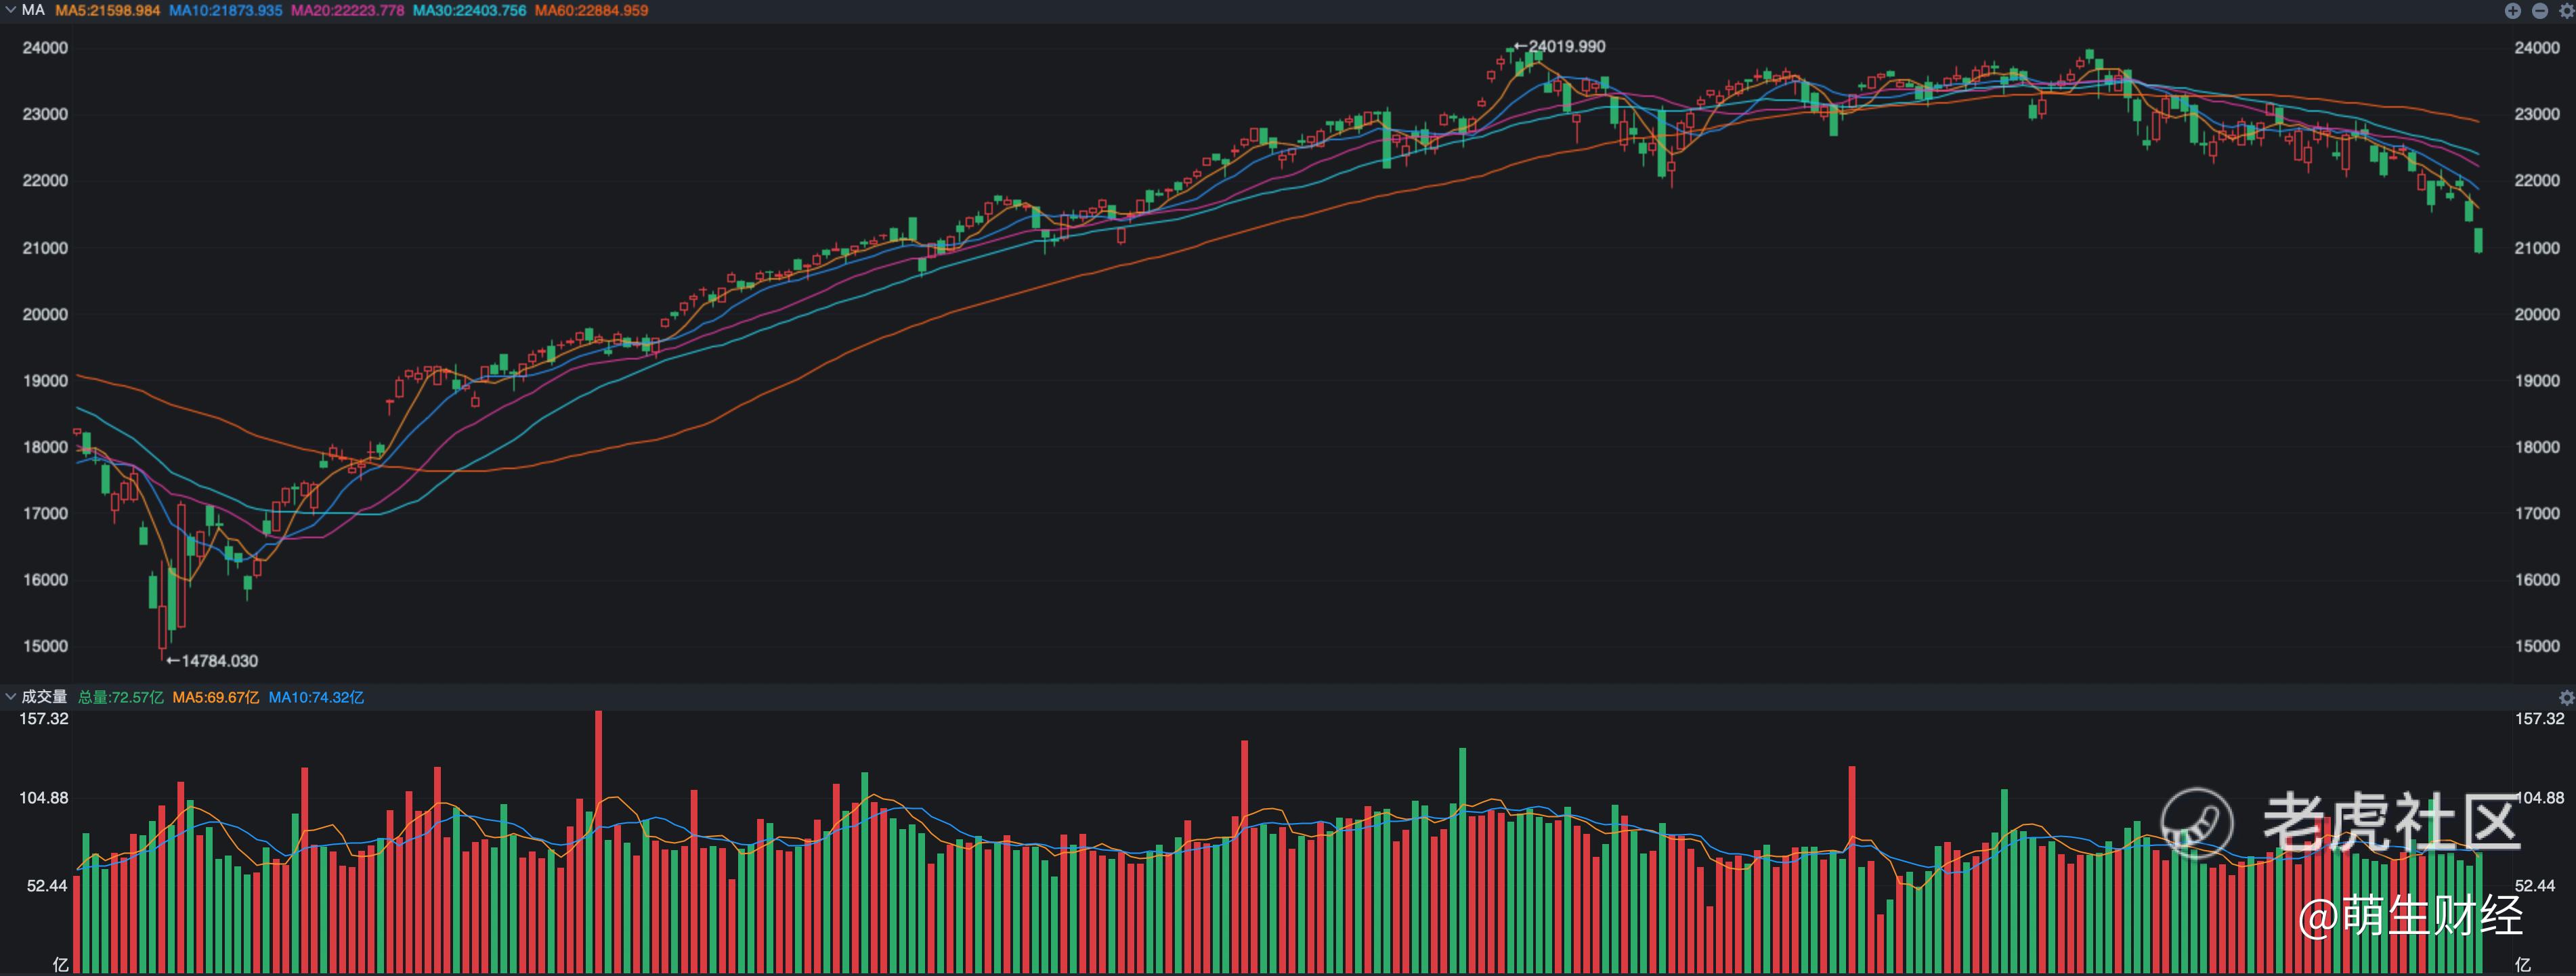Expand the MA indicator dropdown chevron
Viewport: 2576px width, 976px height.
pos(10,10)
